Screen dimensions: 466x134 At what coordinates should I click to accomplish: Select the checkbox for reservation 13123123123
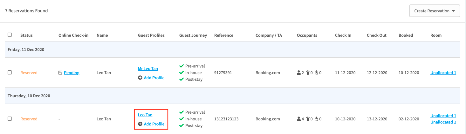[10, 119]
